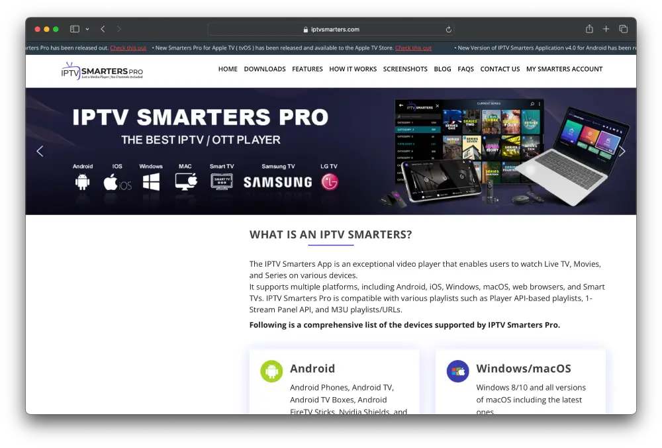Open a new tab with the plus icon
Screen dimensions: 662x448
point(606,29)
